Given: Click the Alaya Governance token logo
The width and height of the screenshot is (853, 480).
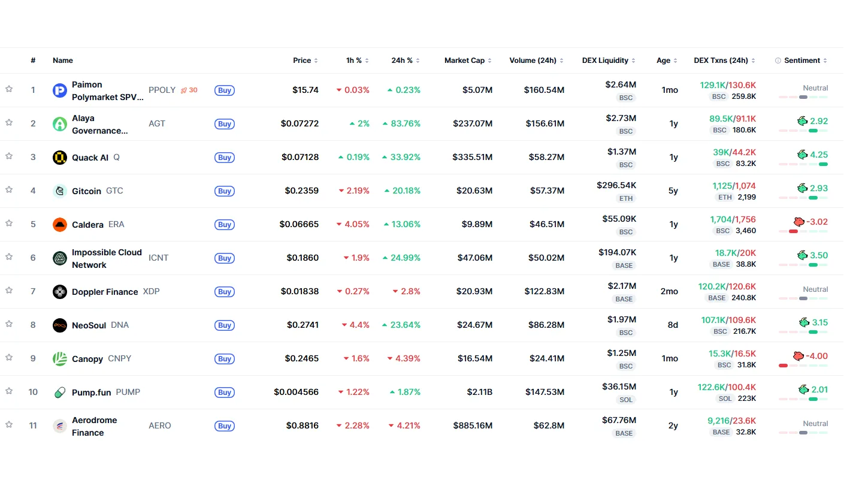Looking at the screenshot, I should coord(59,124).
